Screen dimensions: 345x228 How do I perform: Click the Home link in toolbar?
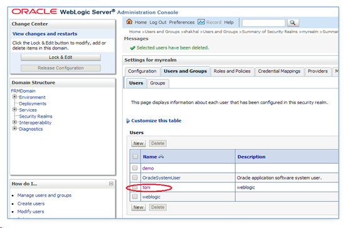click(x=141, y=23)
